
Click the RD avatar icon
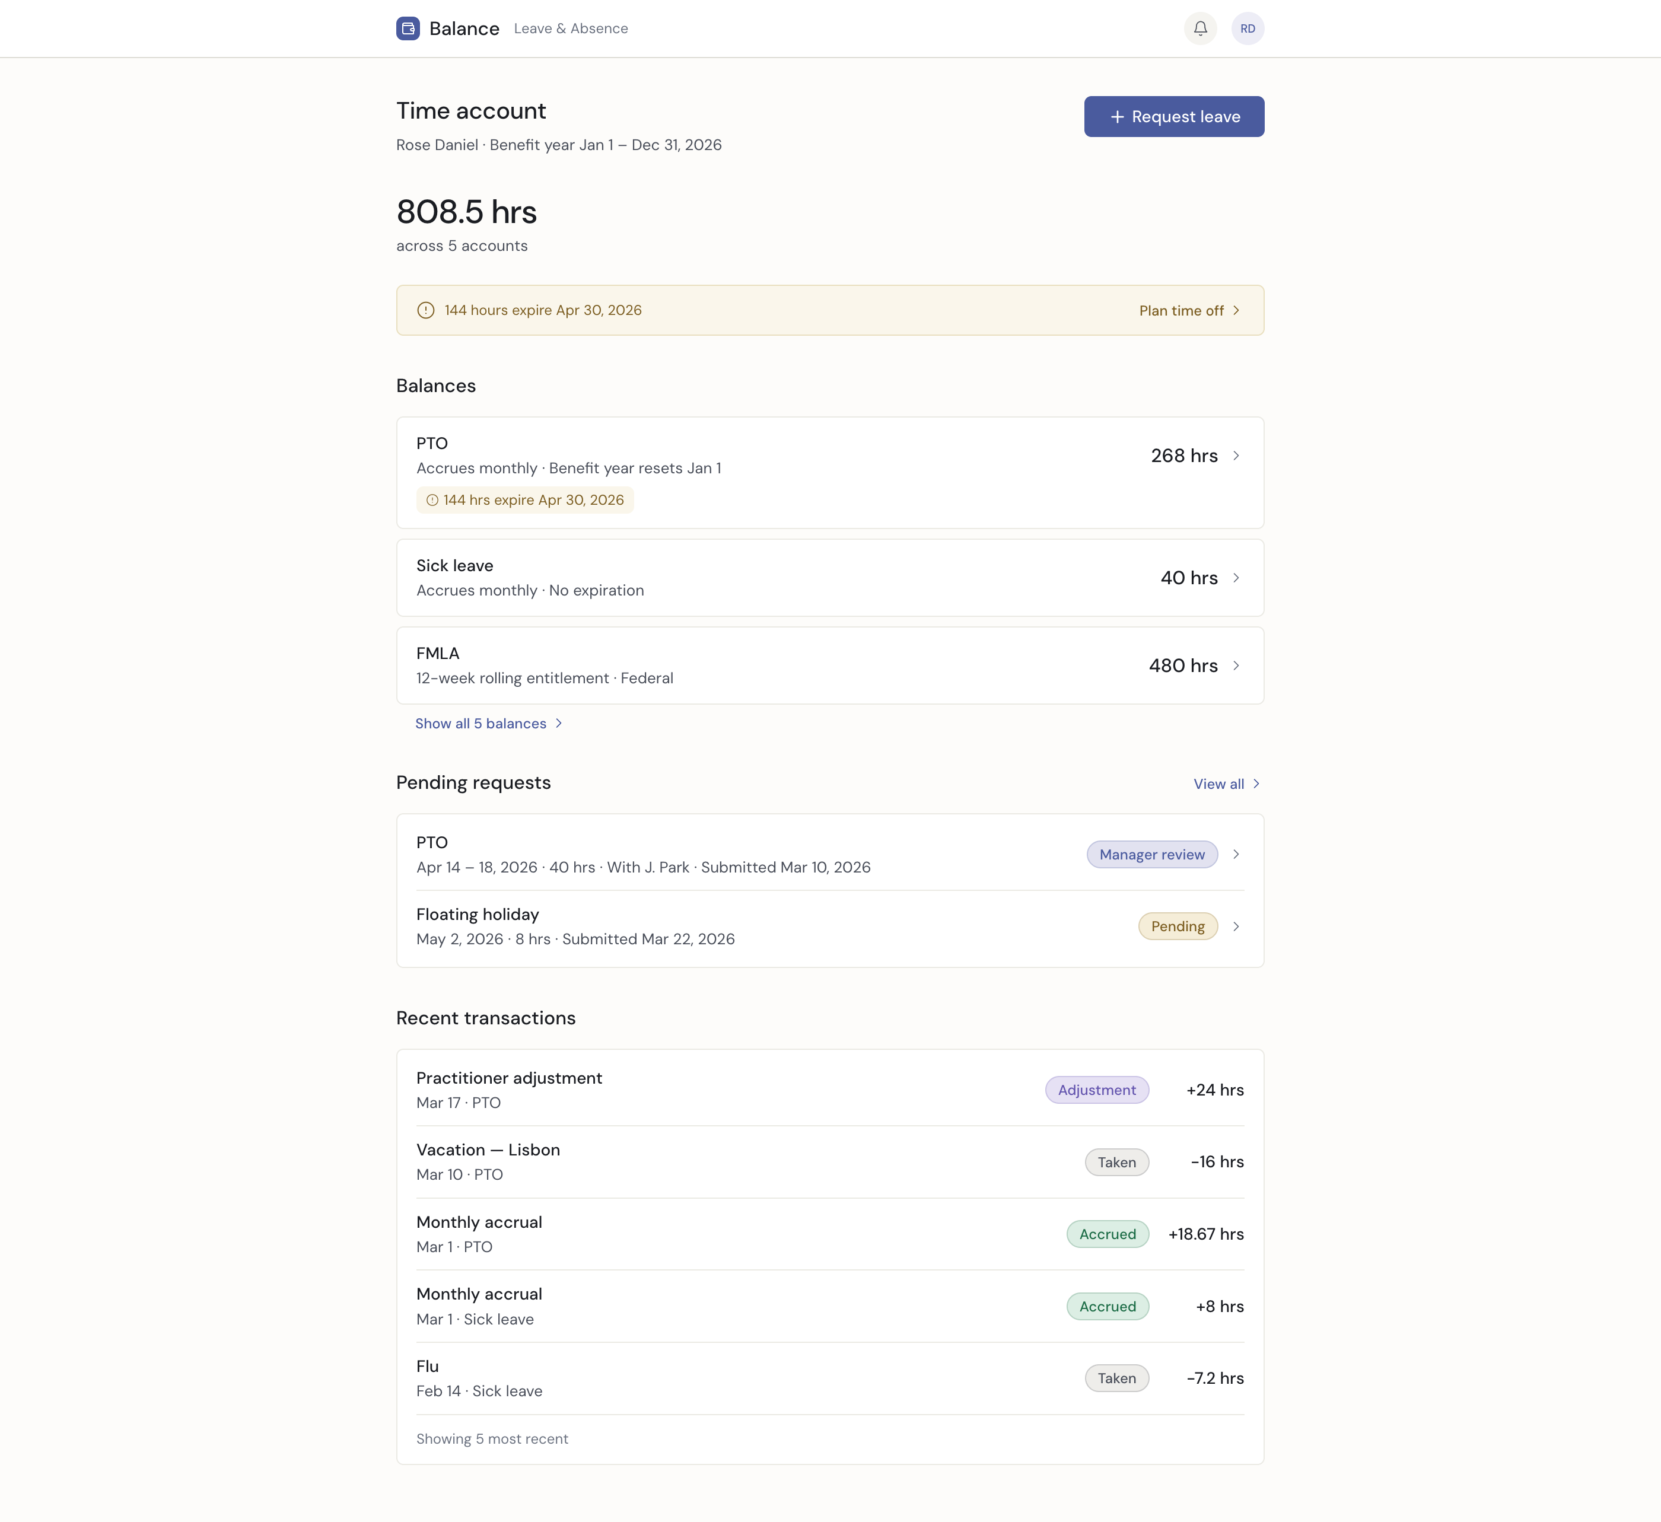coord(1248,28)
